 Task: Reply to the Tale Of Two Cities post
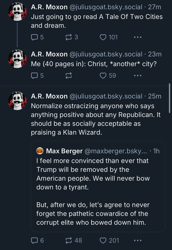(x=34, y=37)
